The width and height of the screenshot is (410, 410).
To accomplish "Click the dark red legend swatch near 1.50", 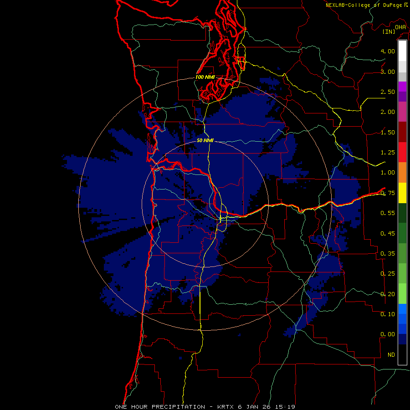I will coord(402,132).
